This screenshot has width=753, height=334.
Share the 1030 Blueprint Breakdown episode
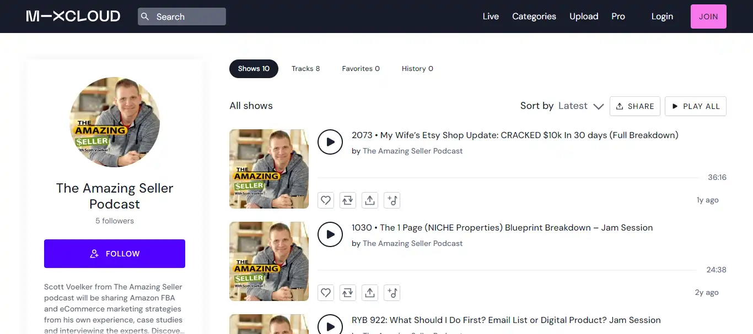pyautogui.click(x=370, y=293)
